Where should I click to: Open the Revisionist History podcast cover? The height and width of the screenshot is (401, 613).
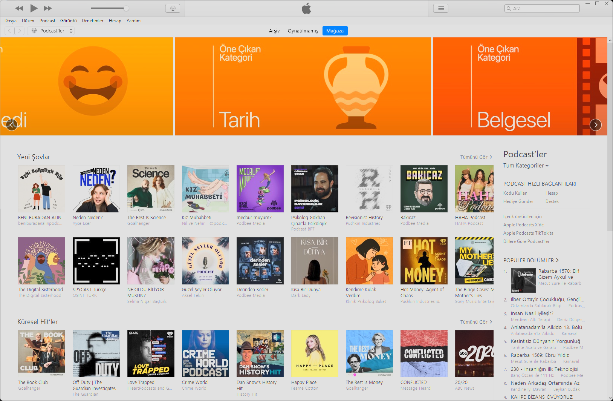[x=369, y=189]
